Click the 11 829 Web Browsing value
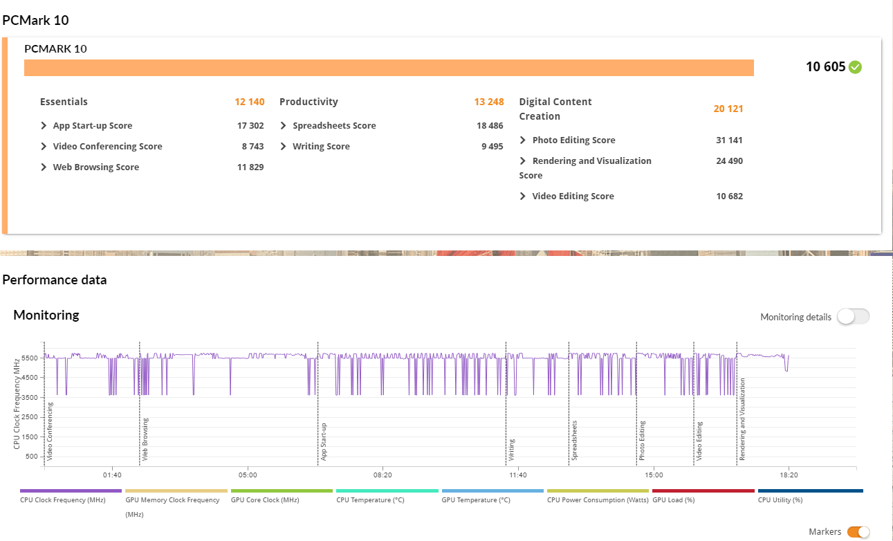The width and height of the screenshot is (893, 541). [x=250, y=167]
